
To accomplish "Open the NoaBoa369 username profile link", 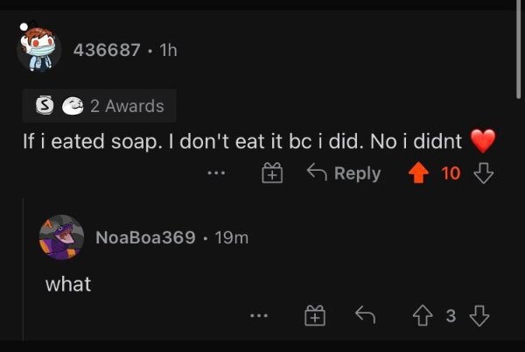I will pyautogui.click(x=144, y=237).
